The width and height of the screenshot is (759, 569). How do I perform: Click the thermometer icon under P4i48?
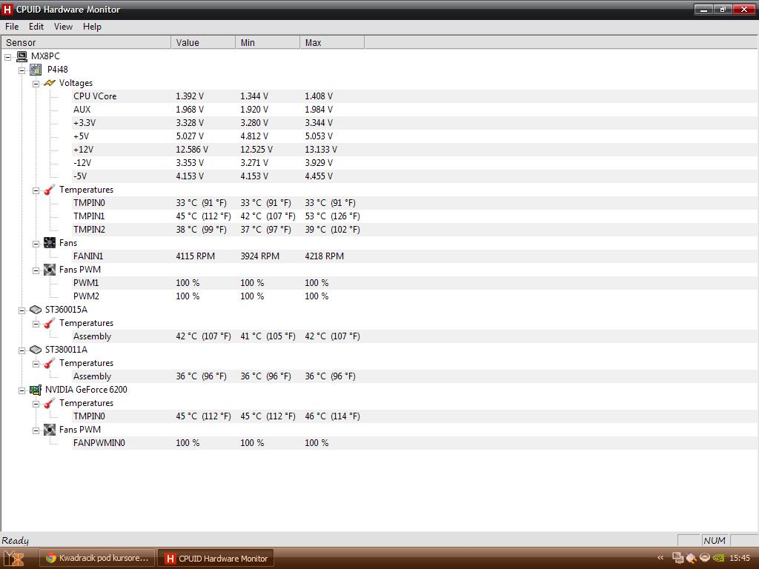[x=50, y=190]
